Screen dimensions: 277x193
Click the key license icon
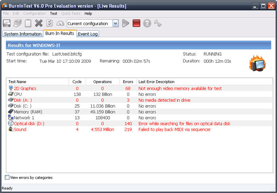(x=158, y=23)
